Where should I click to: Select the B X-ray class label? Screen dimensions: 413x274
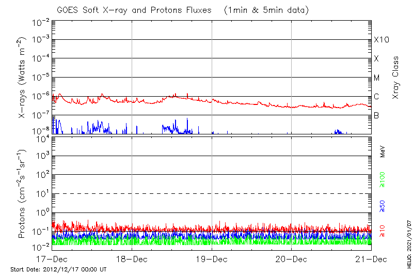[x=377, y=115]
